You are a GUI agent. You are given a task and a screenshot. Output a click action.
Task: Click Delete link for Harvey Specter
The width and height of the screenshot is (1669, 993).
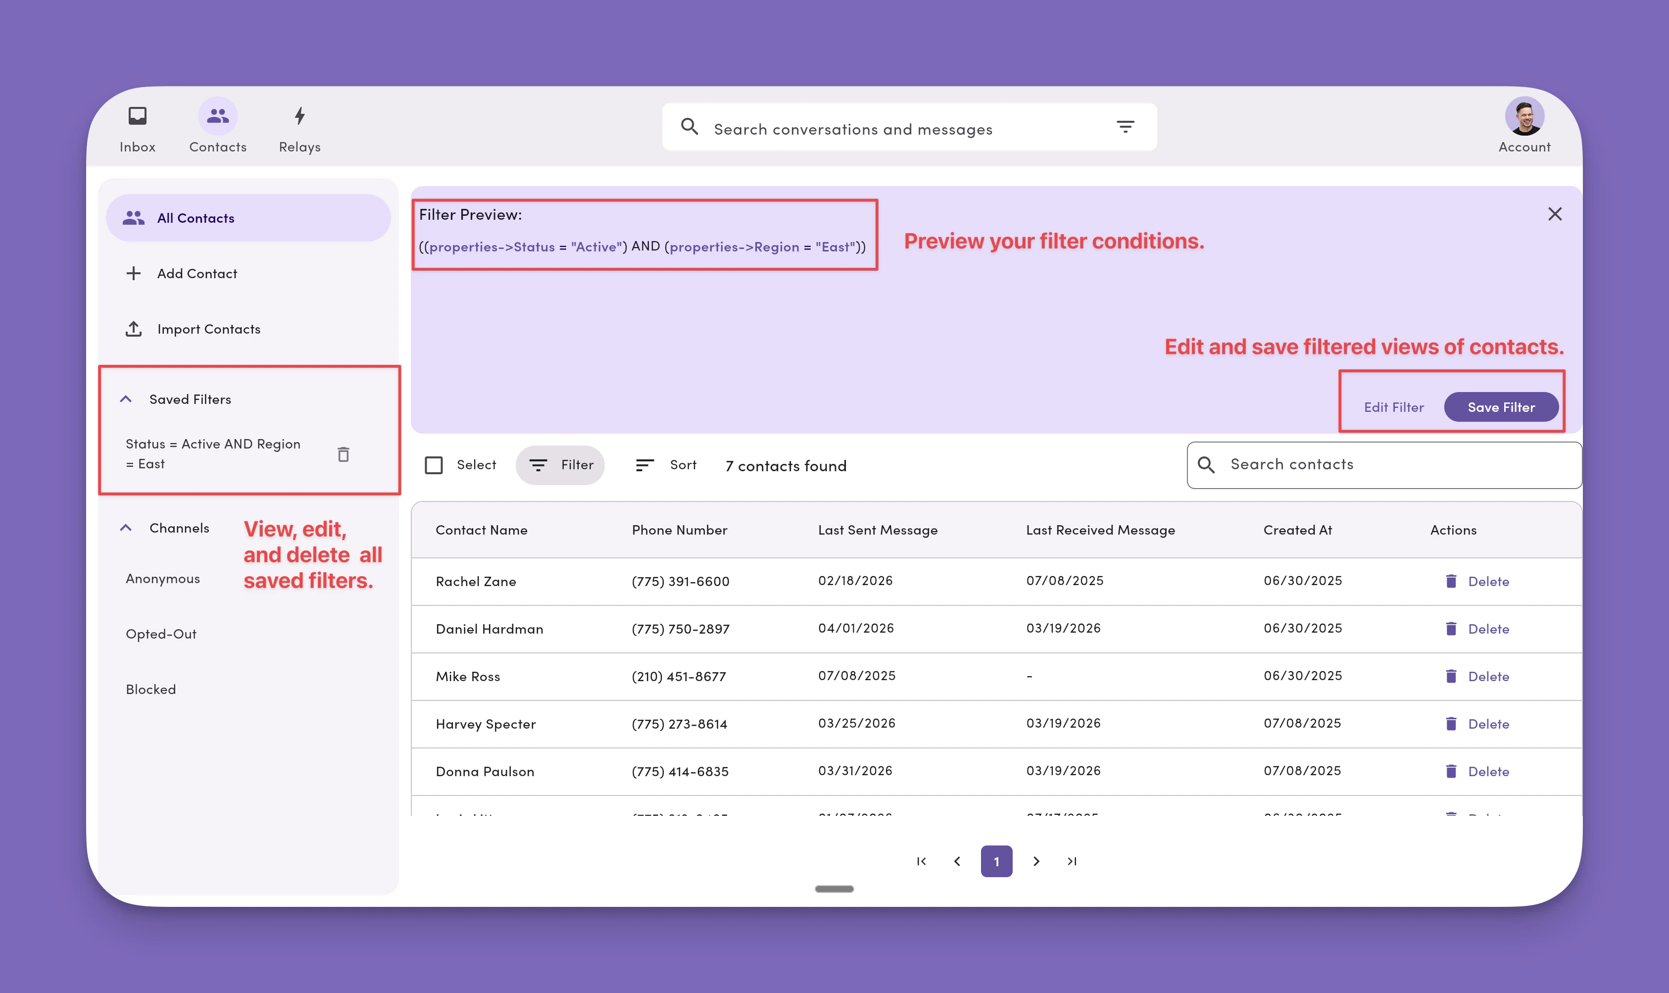point(1488,724)
